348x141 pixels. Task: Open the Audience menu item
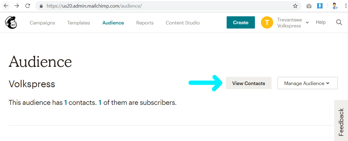point(113,23)
